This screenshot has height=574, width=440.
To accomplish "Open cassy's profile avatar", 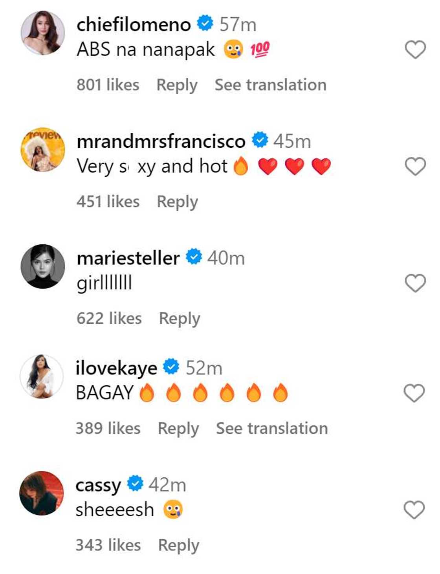I will [x=42, y=493].
